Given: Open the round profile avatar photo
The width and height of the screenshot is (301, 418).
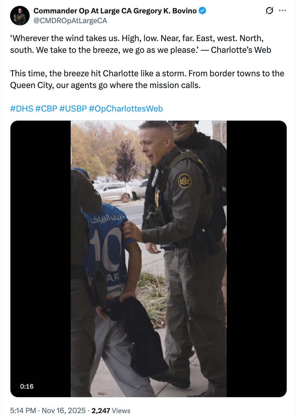Looking at the screenshot, I should pyautogui.click(x=20, y=15).
